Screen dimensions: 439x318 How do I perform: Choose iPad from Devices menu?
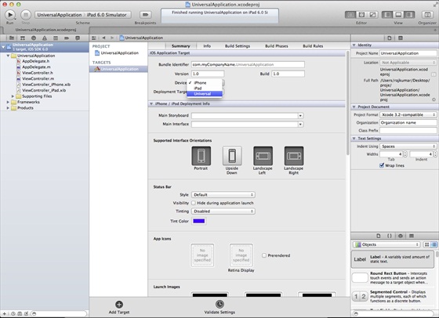click(205, 88)
